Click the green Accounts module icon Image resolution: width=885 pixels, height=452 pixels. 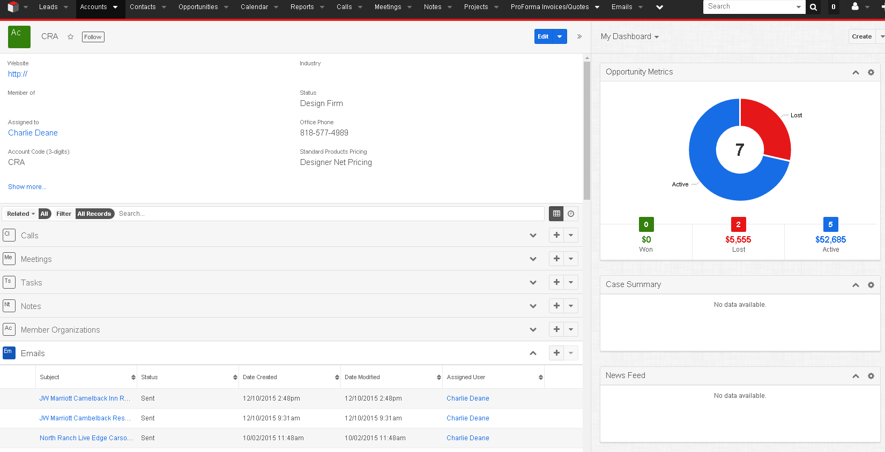[19, 37]
